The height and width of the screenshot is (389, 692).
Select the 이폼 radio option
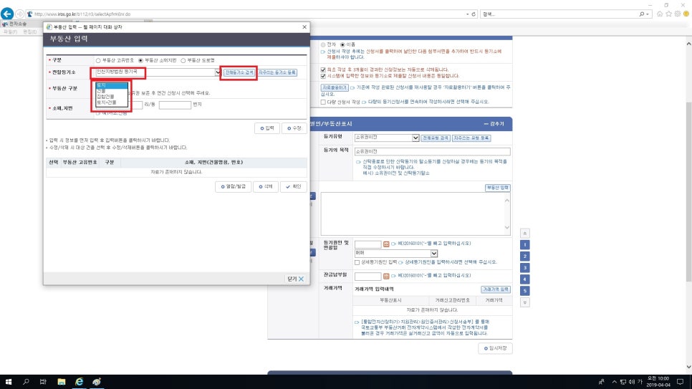click(x=342, y=44)
